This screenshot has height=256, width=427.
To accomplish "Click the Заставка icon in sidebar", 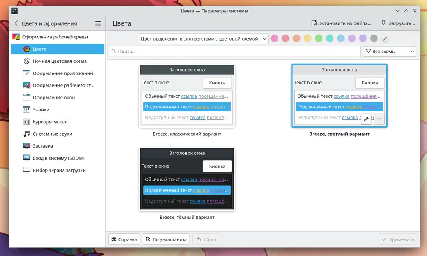I will coord(26,146).
